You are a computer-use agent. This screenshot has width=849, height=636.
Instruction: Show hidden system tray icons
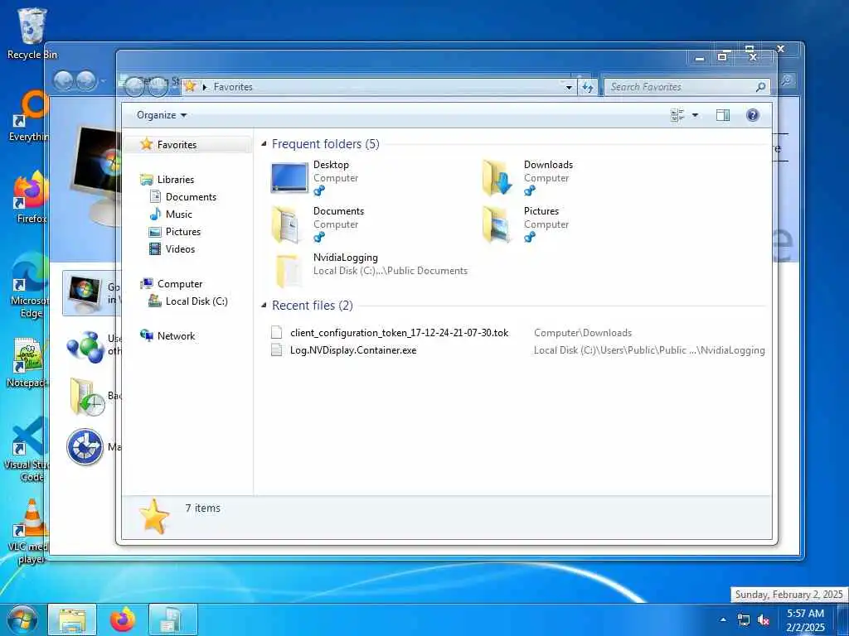pyautogui.click(x=723, y=619)
